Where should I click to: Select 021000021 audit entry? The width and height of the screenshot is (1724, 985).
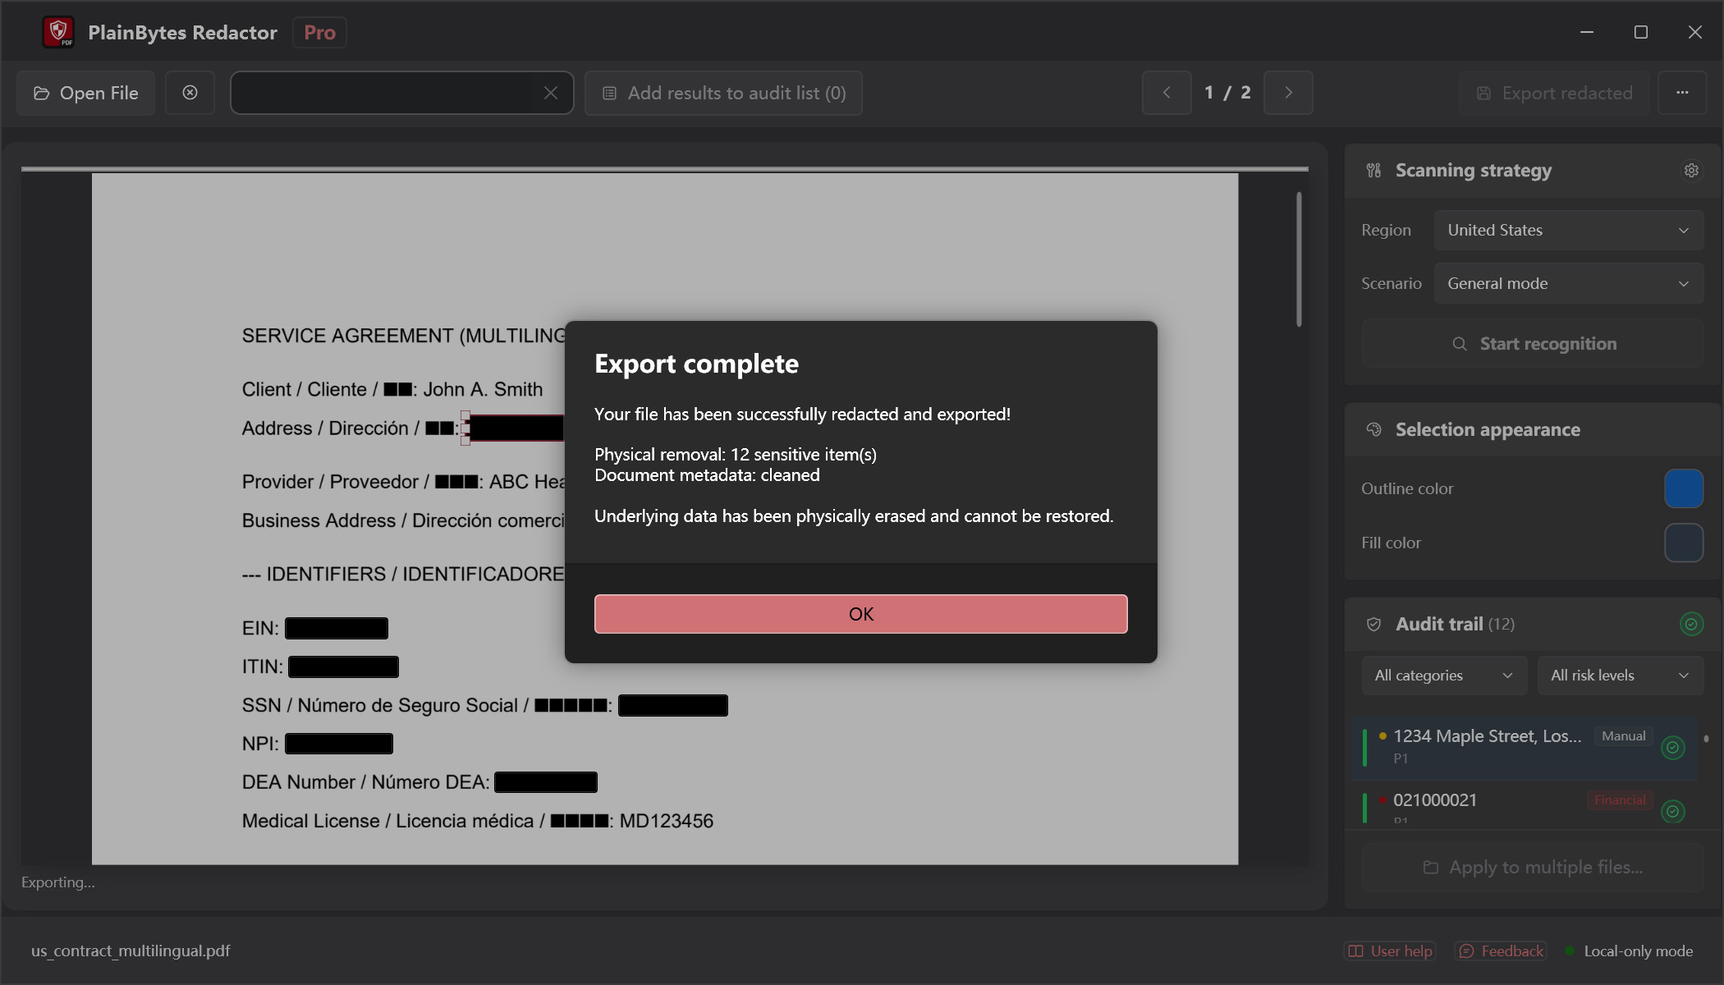pos(1525,806)
